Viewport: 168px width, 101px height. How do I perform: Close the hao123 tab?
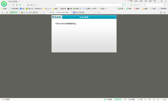[43, 13]
